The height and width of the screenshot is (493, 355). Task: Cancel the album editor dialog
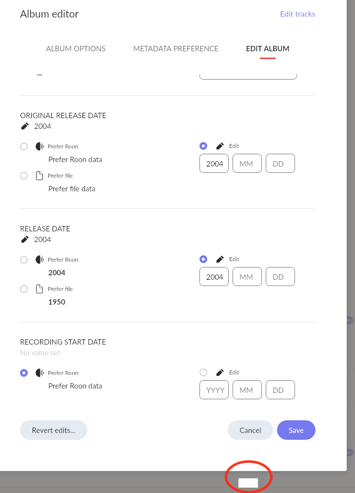pyautogui.click(x=250, y=430)
